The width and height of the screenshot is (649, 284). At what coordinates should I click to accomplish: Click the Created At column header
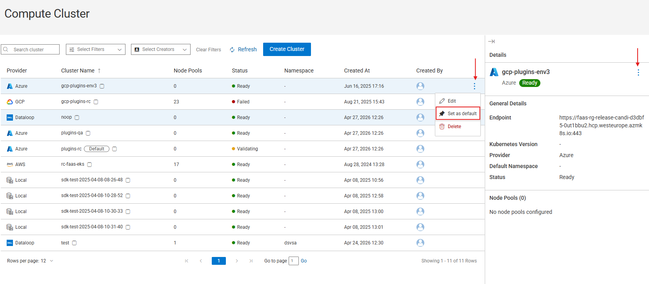tap(357, 71)
